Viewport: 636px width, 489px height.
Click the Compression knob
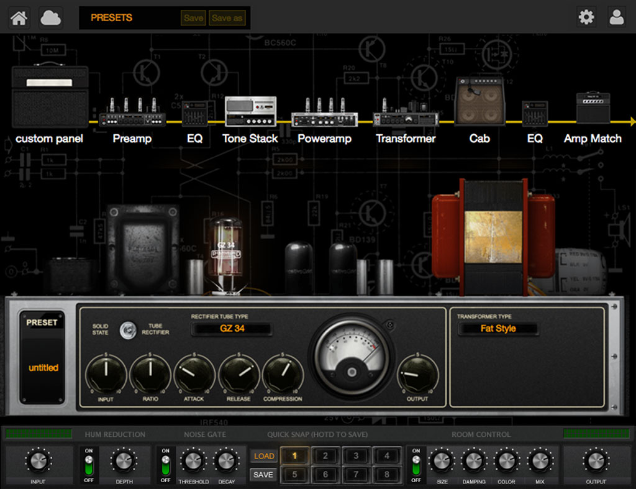click(x=283, y=374)
